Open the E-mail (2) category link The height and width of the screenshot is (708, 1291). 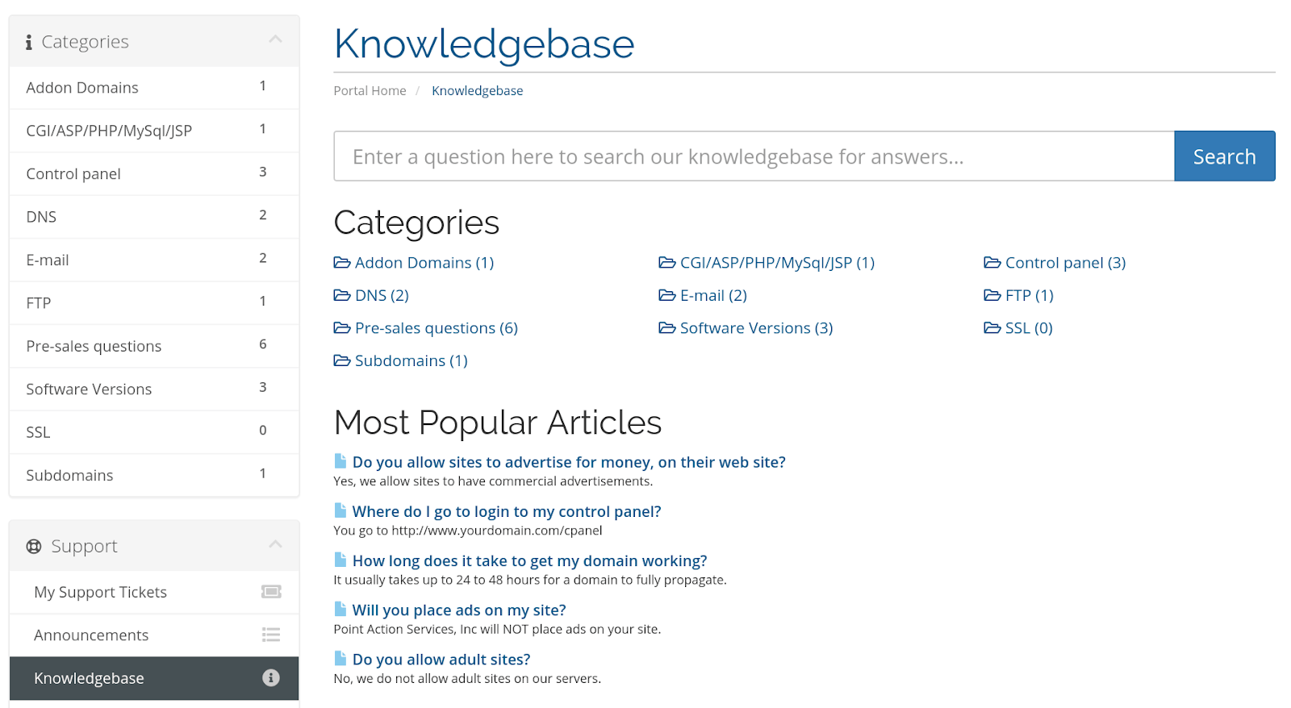tap(713, 296)
